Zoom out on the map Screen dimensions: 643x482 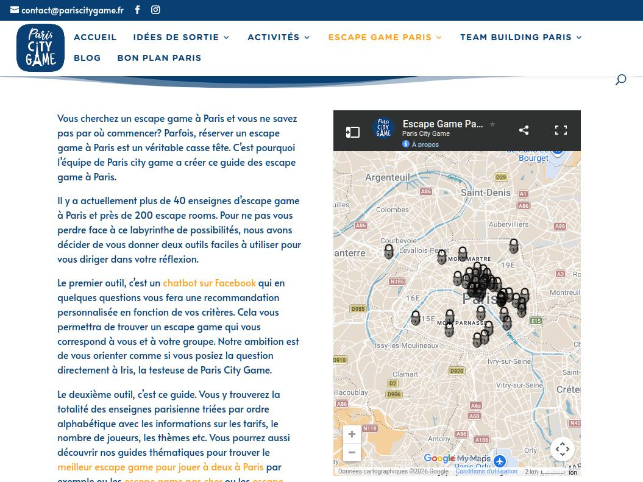352,453
